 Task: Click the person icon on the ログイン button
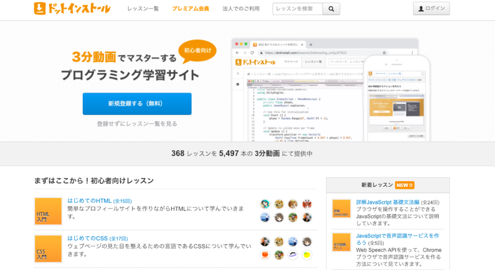click(421, 9)
